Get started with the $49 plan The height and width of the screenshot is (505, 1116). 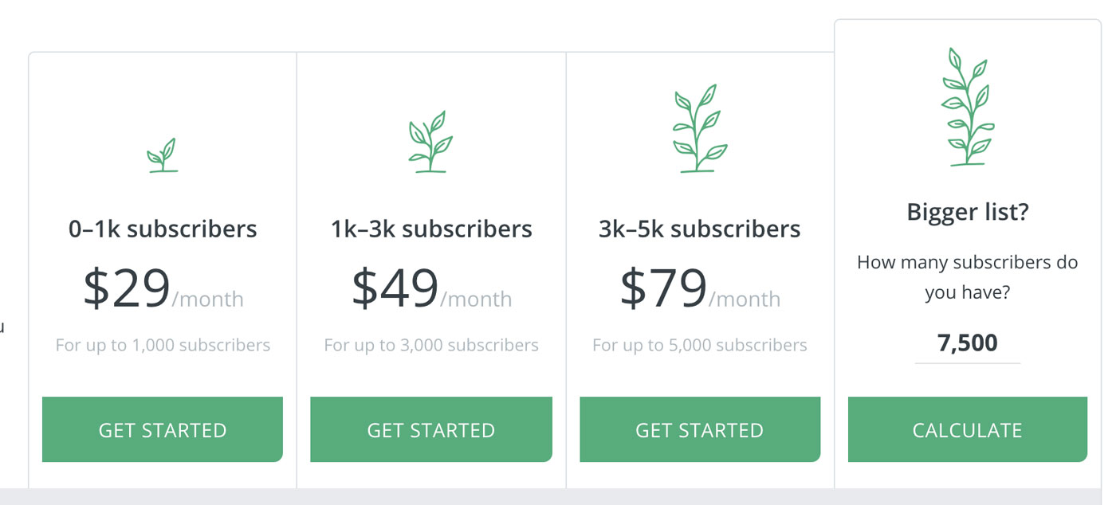coord(431,429)
